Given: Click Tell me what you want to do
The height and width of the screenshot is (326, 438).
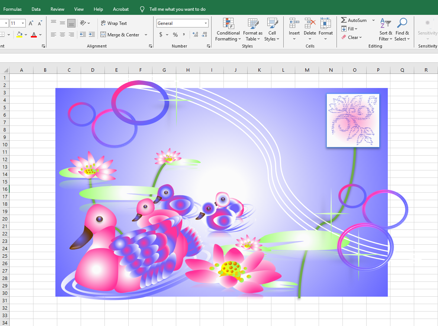Looking at the screenshot, I should [x=173, y=9].
